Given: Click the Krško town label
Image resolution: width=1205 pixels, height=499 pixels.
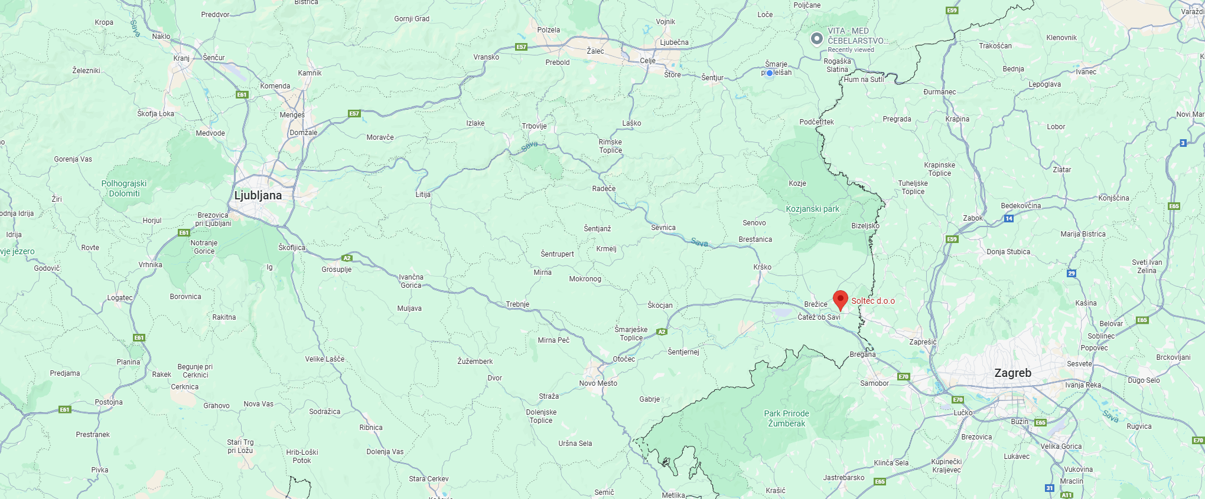Looking at the screenshot, I should [763, 267].
